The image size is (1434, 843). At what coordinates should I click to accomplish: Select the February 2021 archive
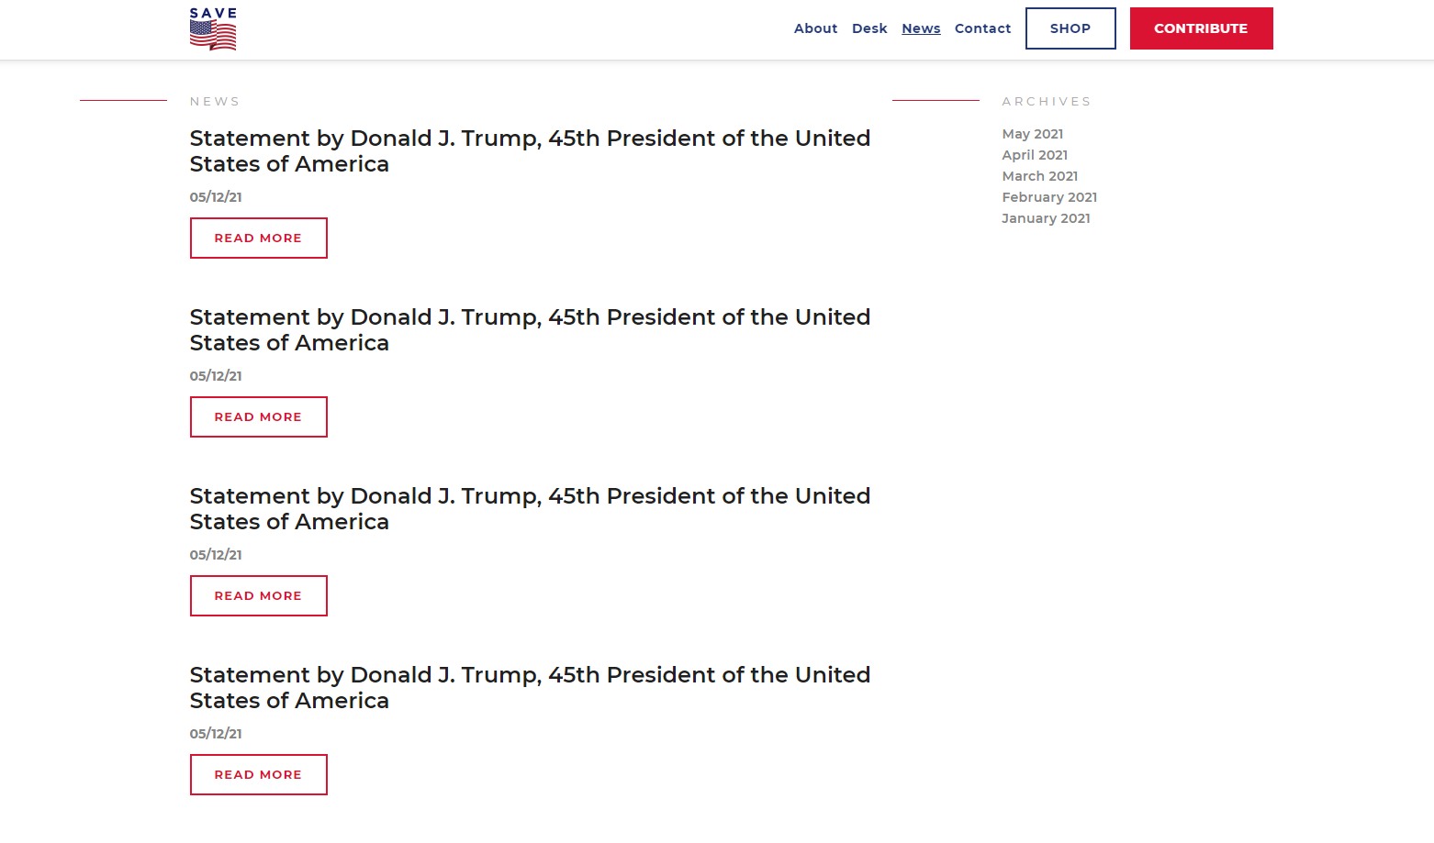click(1049, 197)
